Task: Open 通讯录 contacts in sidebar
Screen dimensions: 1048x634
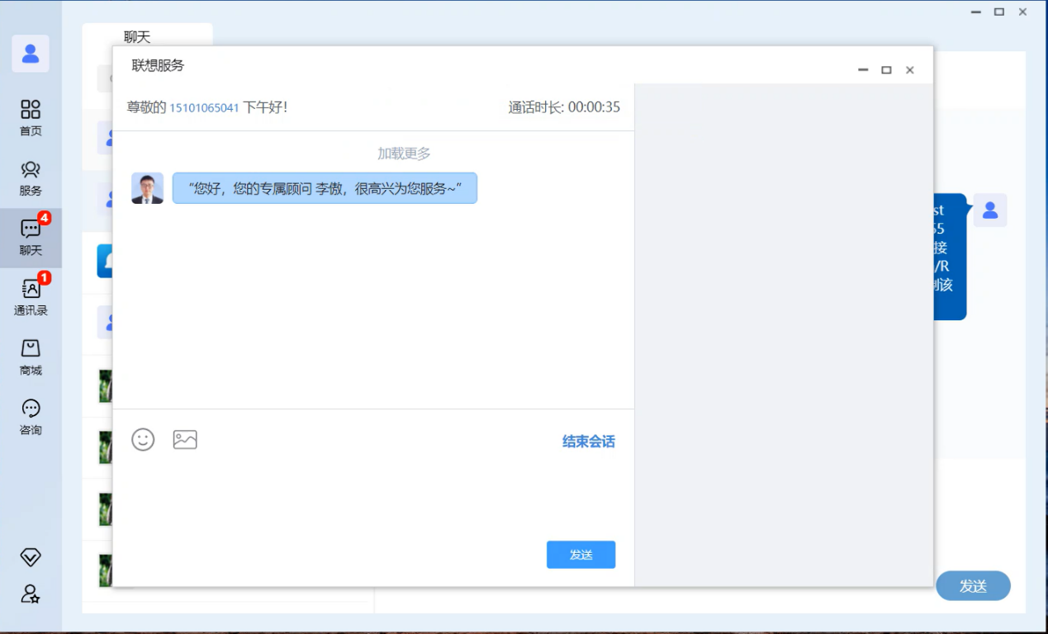Action: [31, 298]
